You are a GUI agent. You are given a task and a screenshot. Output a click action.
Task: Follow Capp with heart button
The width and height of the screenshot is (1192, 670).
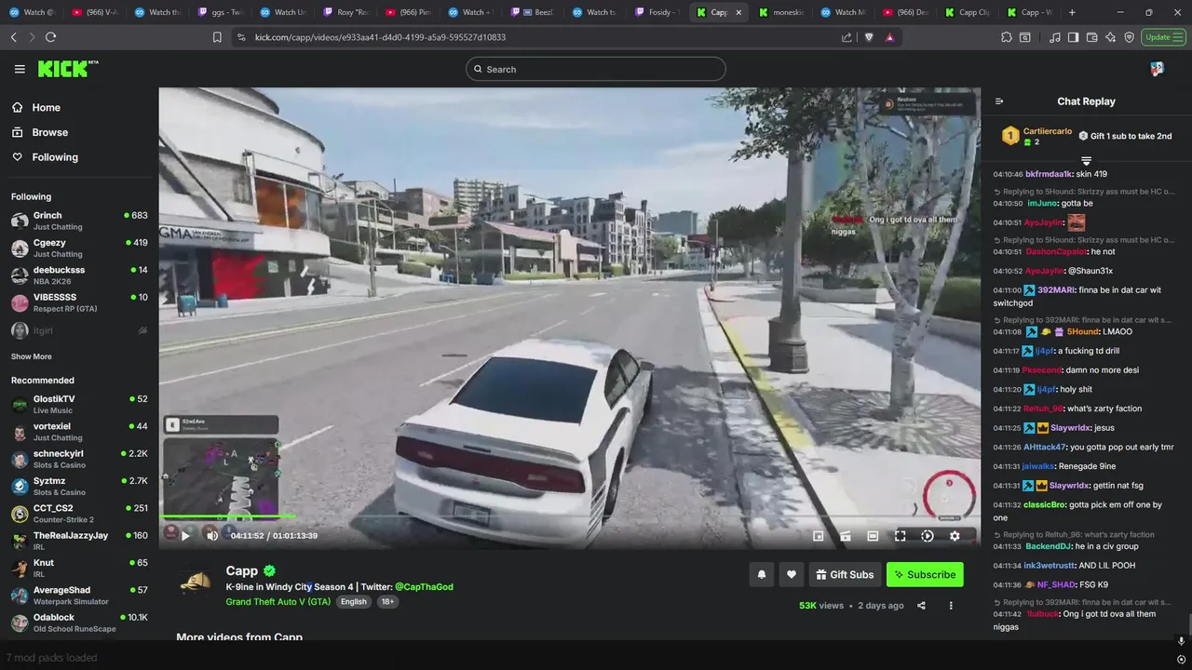click(792, 575)
